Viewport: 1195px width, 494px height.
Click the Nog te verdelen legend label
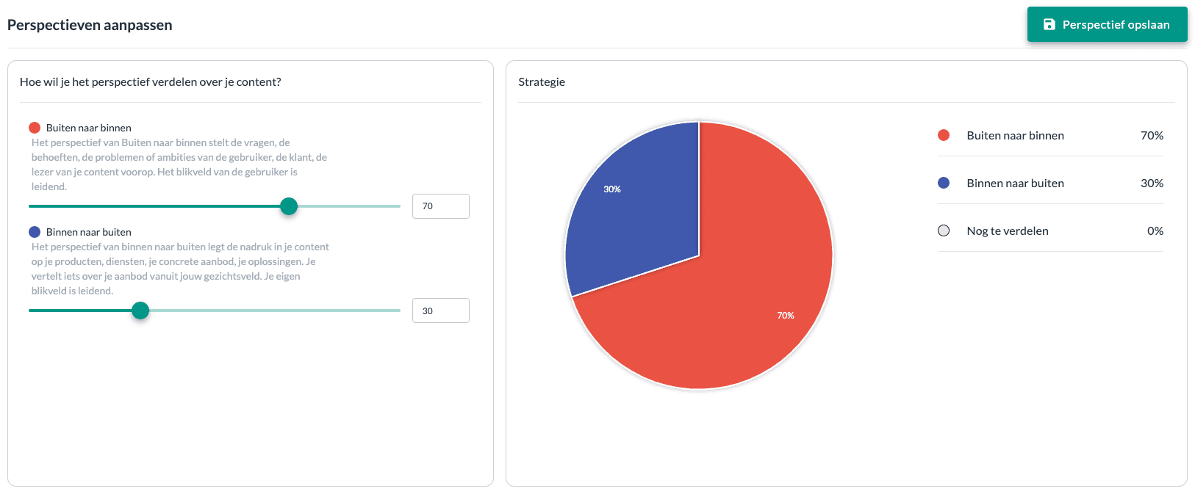[1008, 230]
